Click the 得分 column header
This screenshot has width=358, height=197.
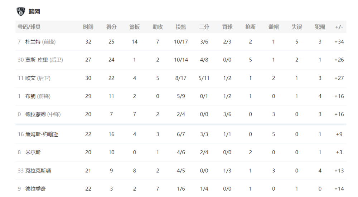coord(111,27)
